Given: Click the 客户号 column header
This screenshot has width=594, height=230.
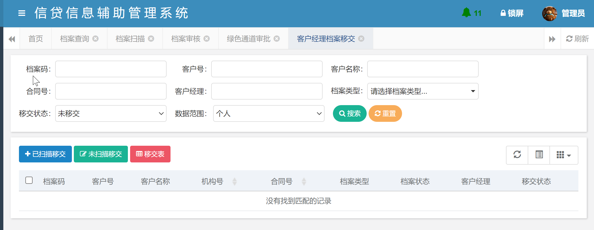Looking at the screenshot, I should coord(103,182).
